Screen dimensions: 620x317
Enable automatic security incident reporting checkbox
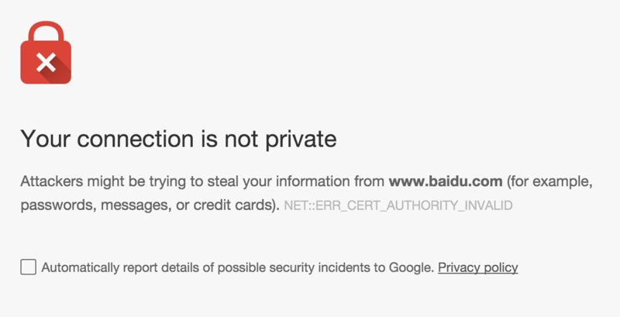[29, 267]
